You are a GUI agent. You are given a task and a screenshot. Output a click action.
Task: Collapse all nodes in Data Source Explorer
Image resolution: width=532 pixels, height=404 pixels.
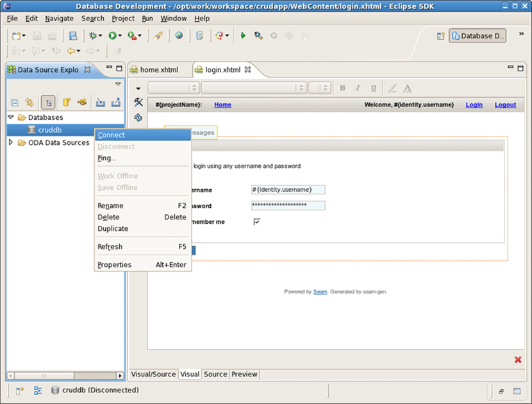(x=15, y=102)
